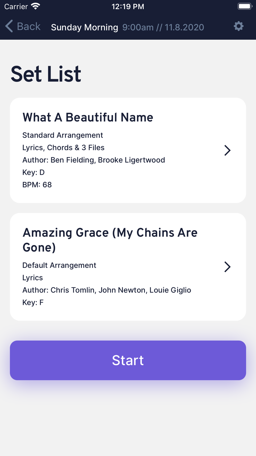Open Amazing Grace (My Chains Are Gone) title
Image resolution: width=256 pixels, height=456 pixels.
coord(110,240)
